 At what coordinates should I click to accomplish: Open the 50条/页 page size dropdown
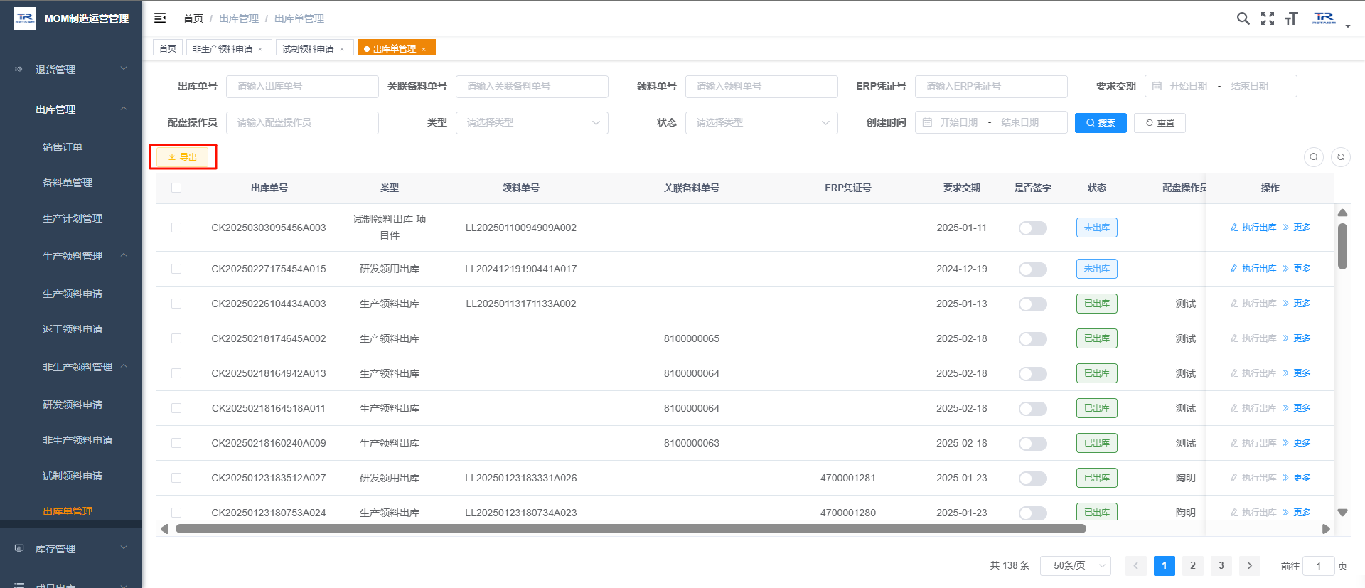coord(1076,566)
